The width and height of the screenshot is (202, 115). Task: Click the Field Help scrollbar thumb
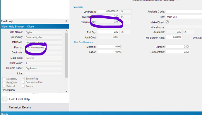pos(67,55)
